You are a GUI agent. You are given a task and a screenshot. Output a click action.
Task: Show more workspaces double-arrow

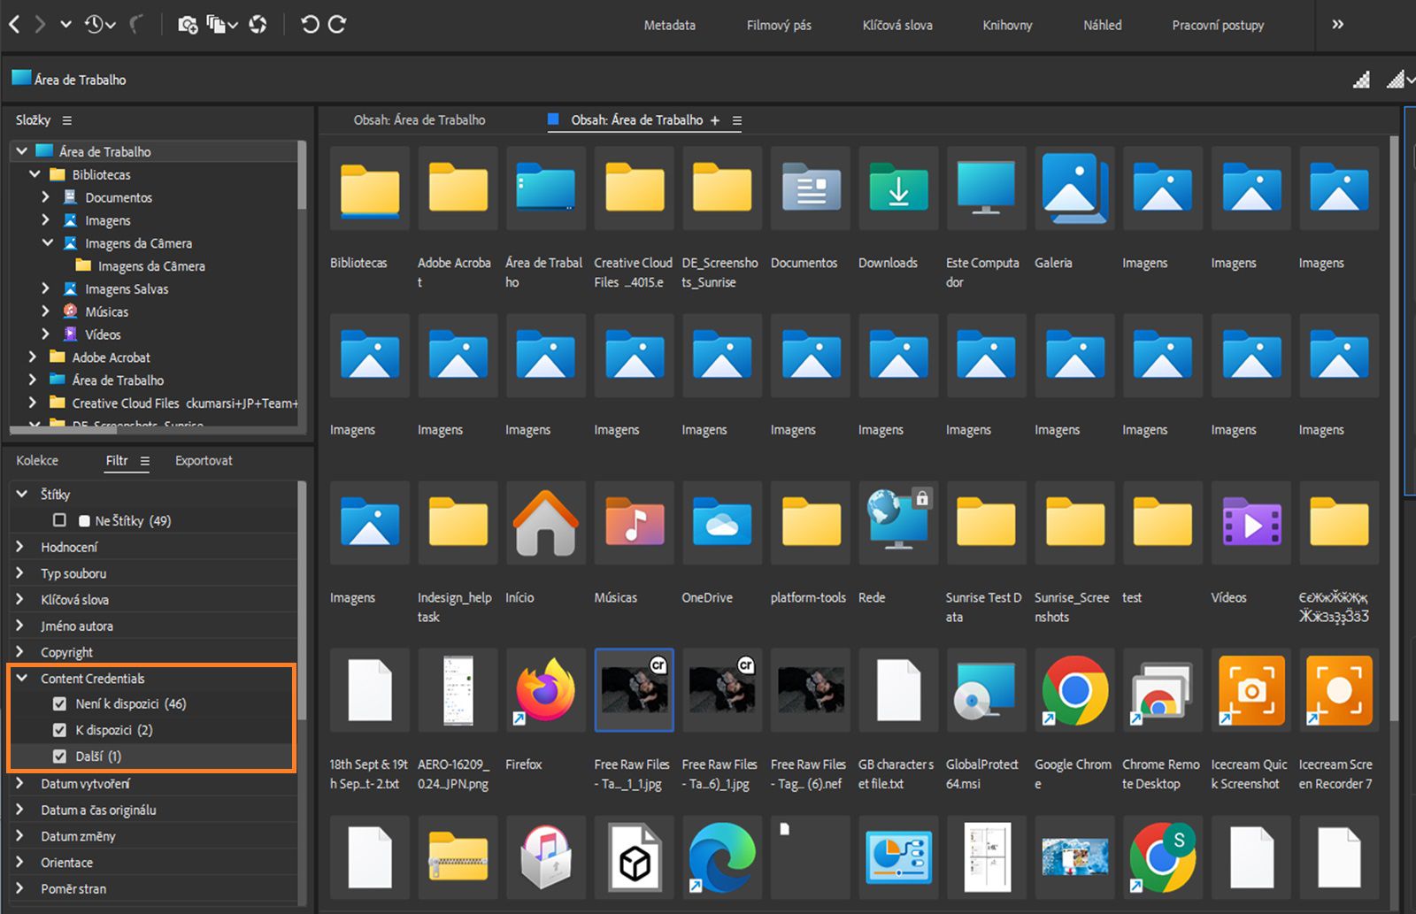(1338, 25)
